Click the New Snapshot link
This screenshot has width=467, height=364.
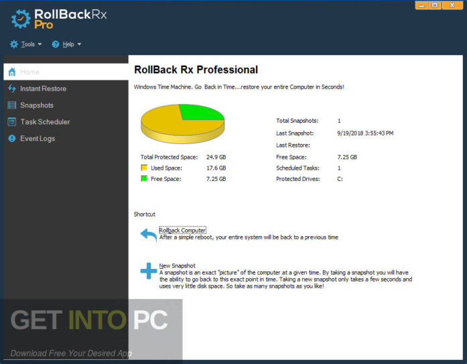tap(177, 265)
